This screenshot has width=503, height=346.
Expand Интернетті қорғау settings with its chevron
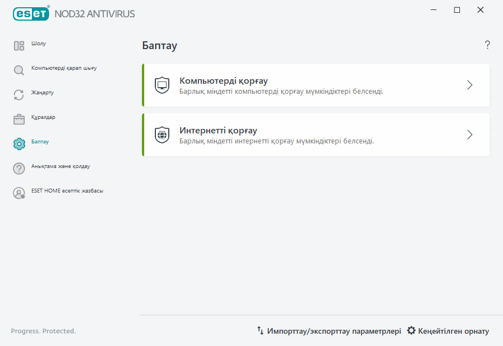(469, 134)
